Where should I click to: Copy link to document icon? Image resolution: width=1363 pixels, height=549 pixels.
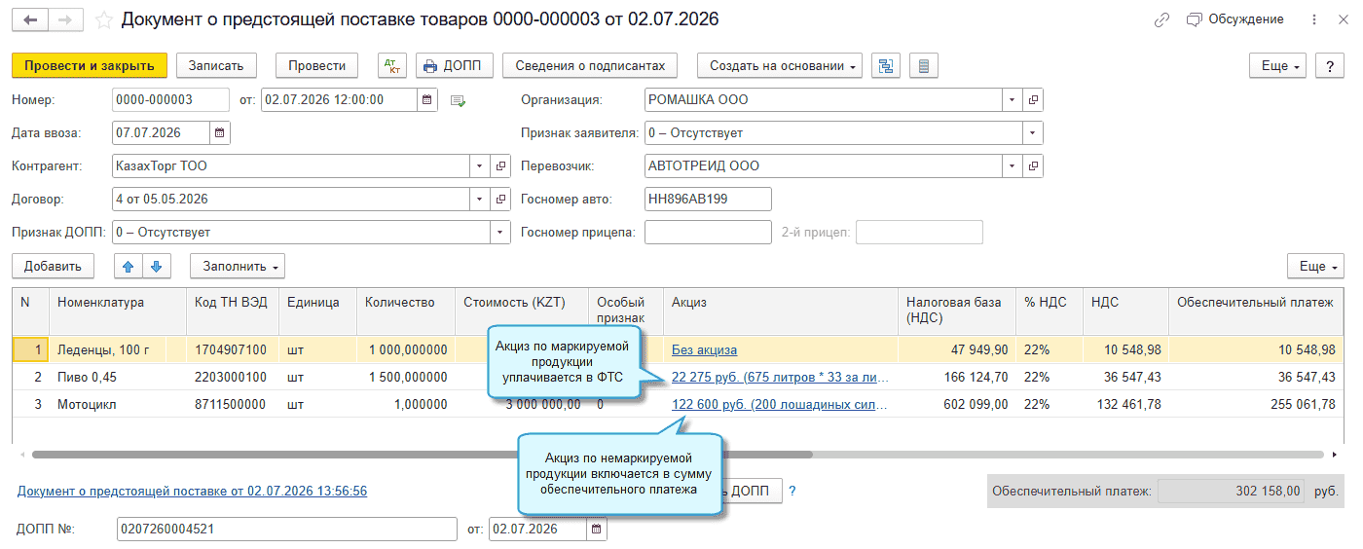point(1160,19)
